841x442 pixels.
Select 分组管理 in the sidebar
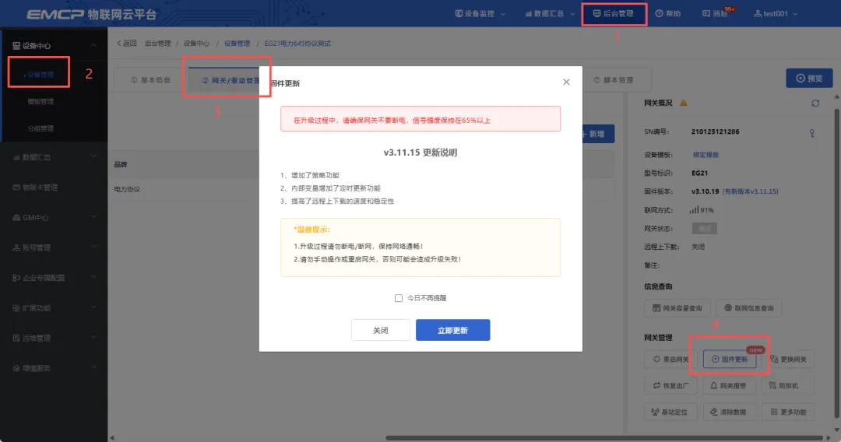click(x=40, y=128)
